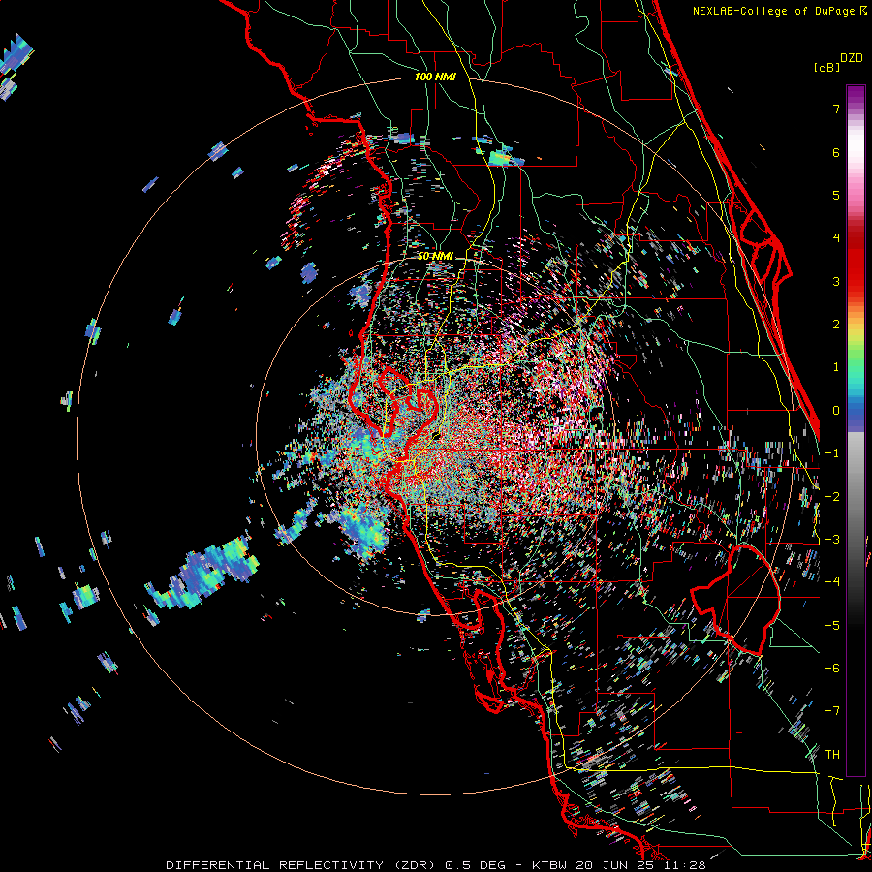Click the DZD legend title
872x872 pixels.
tap(851, 58)
